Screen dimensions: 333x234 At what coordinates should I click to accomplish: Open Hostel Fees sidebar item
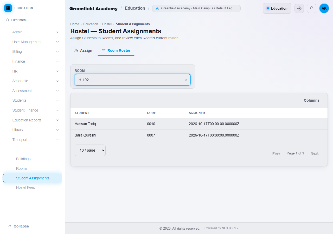(33, 187)
